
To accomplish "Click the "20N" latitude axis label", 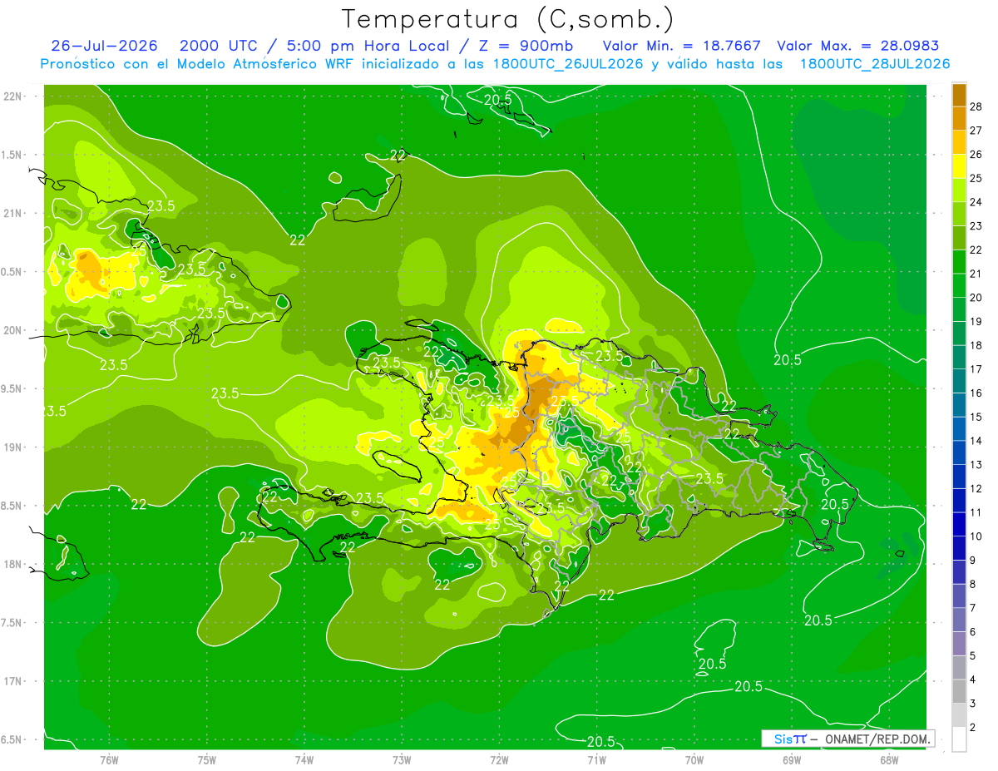I will tap(14, 330).
